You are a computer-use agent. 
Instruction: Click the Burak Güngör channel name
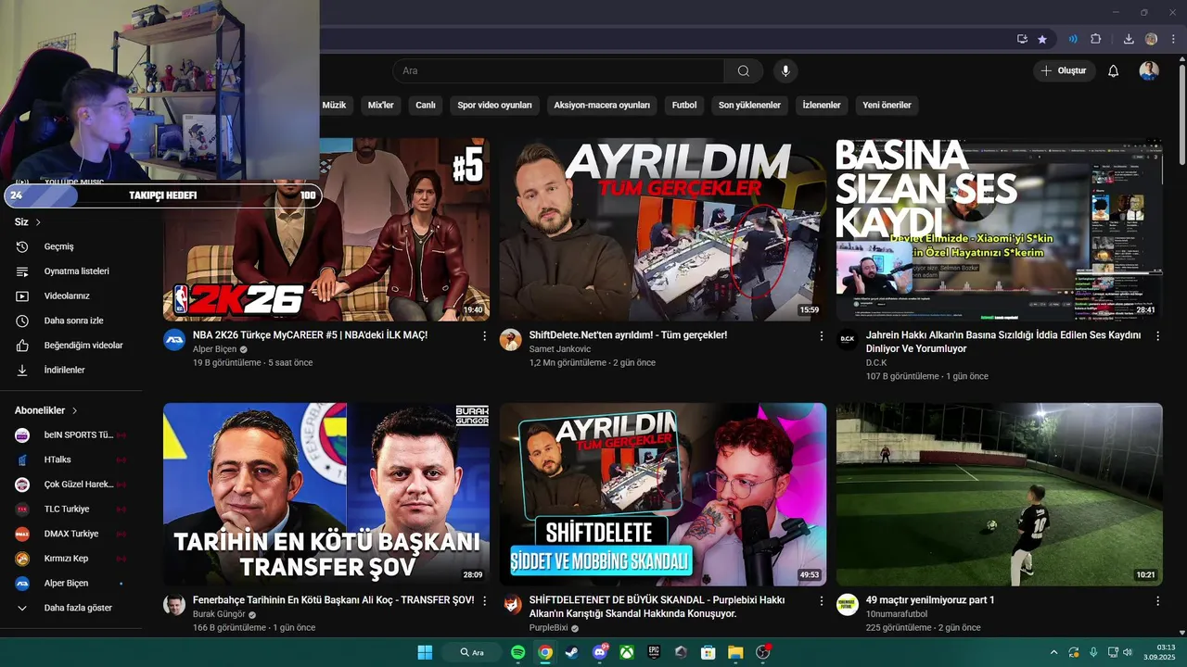pyautogui.click(x=219, y=614)
